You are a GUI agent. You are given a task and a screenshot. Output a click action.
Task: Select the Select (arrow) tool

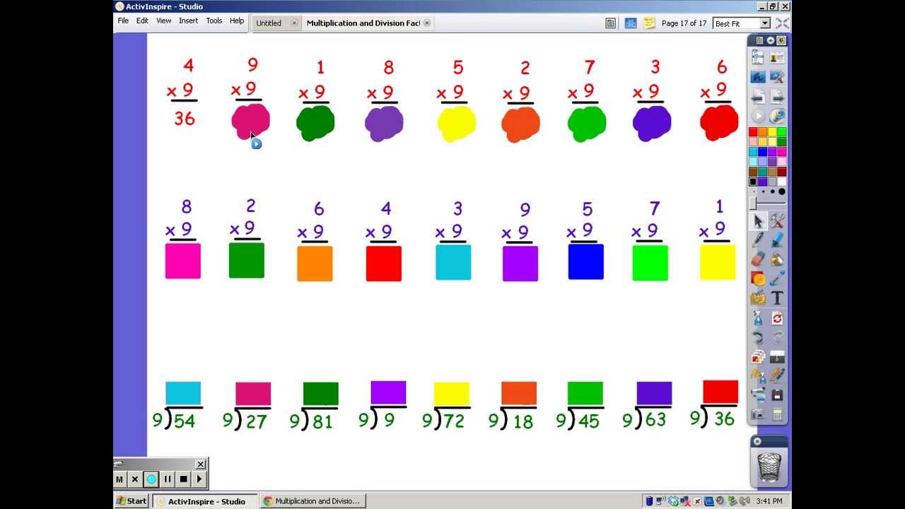pos(758,221)
